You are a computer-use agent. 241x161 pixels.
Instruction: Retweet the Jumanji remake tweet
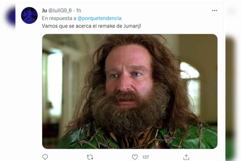click(x=90, y=157)
